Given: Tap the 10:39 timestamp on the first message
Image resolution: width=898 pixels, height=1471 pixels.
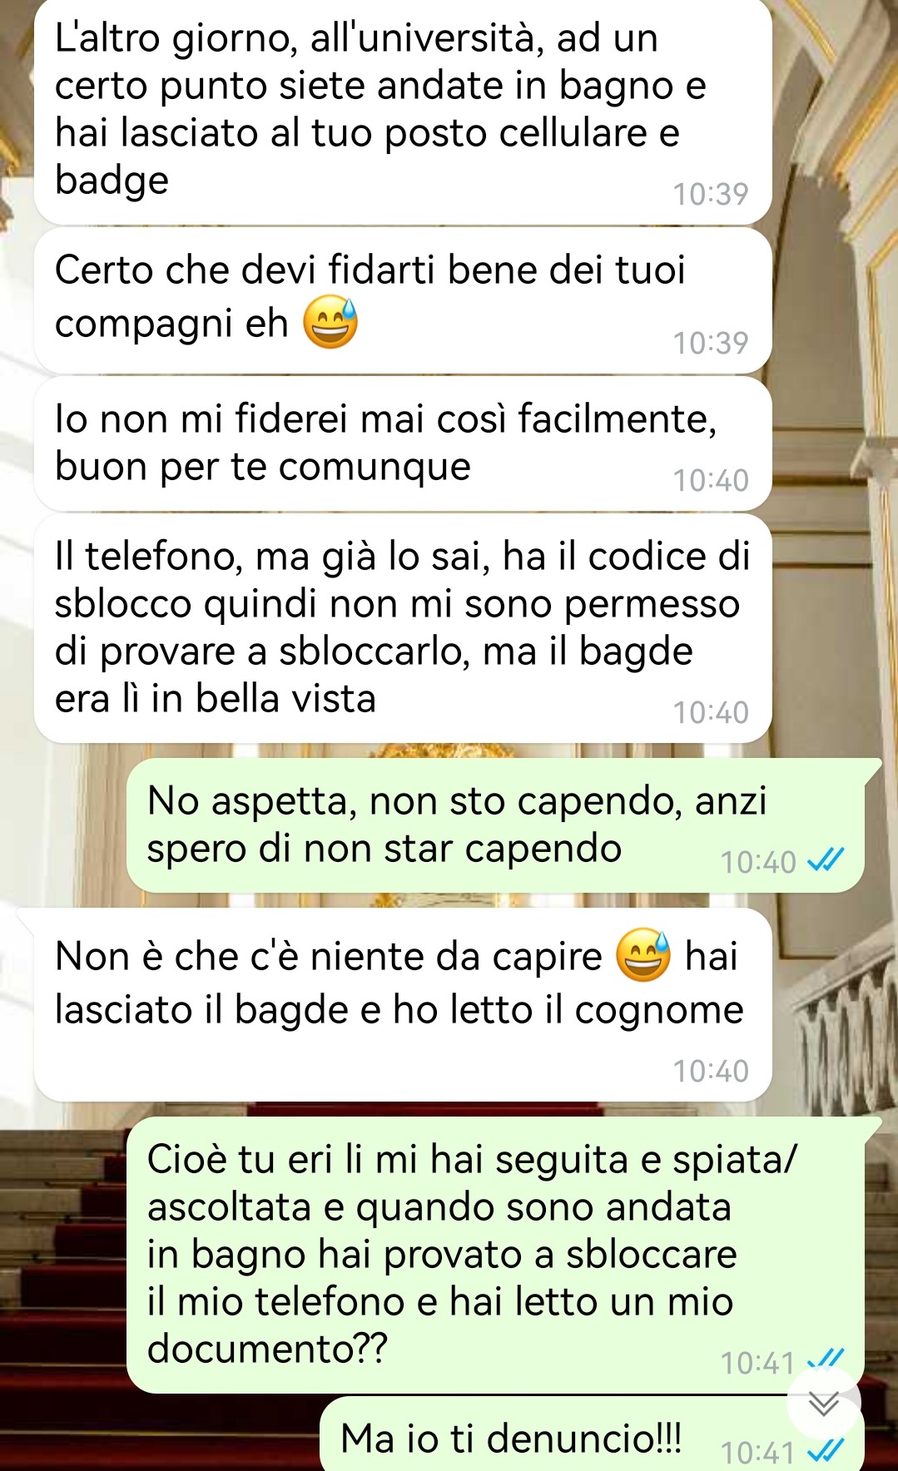Looking at the screenshot, I should click(x=710, y=194).
